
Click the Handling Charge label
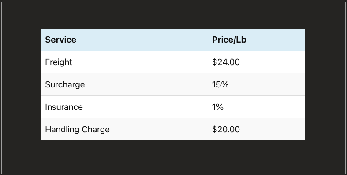point(77,129)
